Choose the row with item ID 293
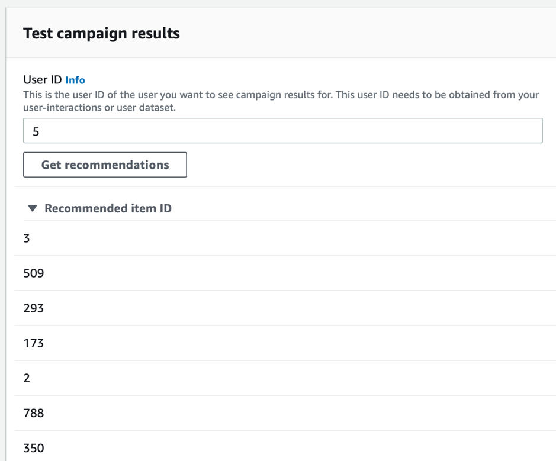Screen dimensions: 556x461 [34, 308]
